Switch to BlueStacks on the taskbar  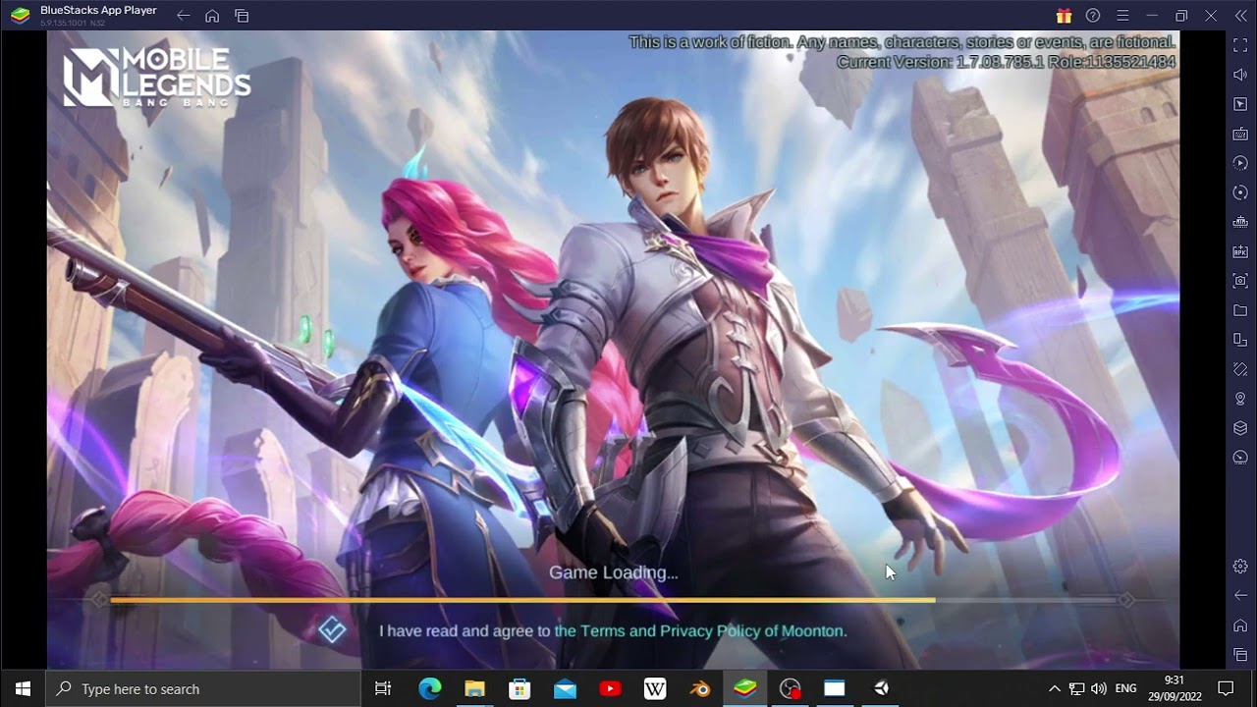coord(745,688)
